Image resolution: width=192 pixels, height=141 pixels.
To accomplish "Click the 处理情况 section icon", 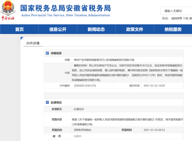I will (47, 102).
